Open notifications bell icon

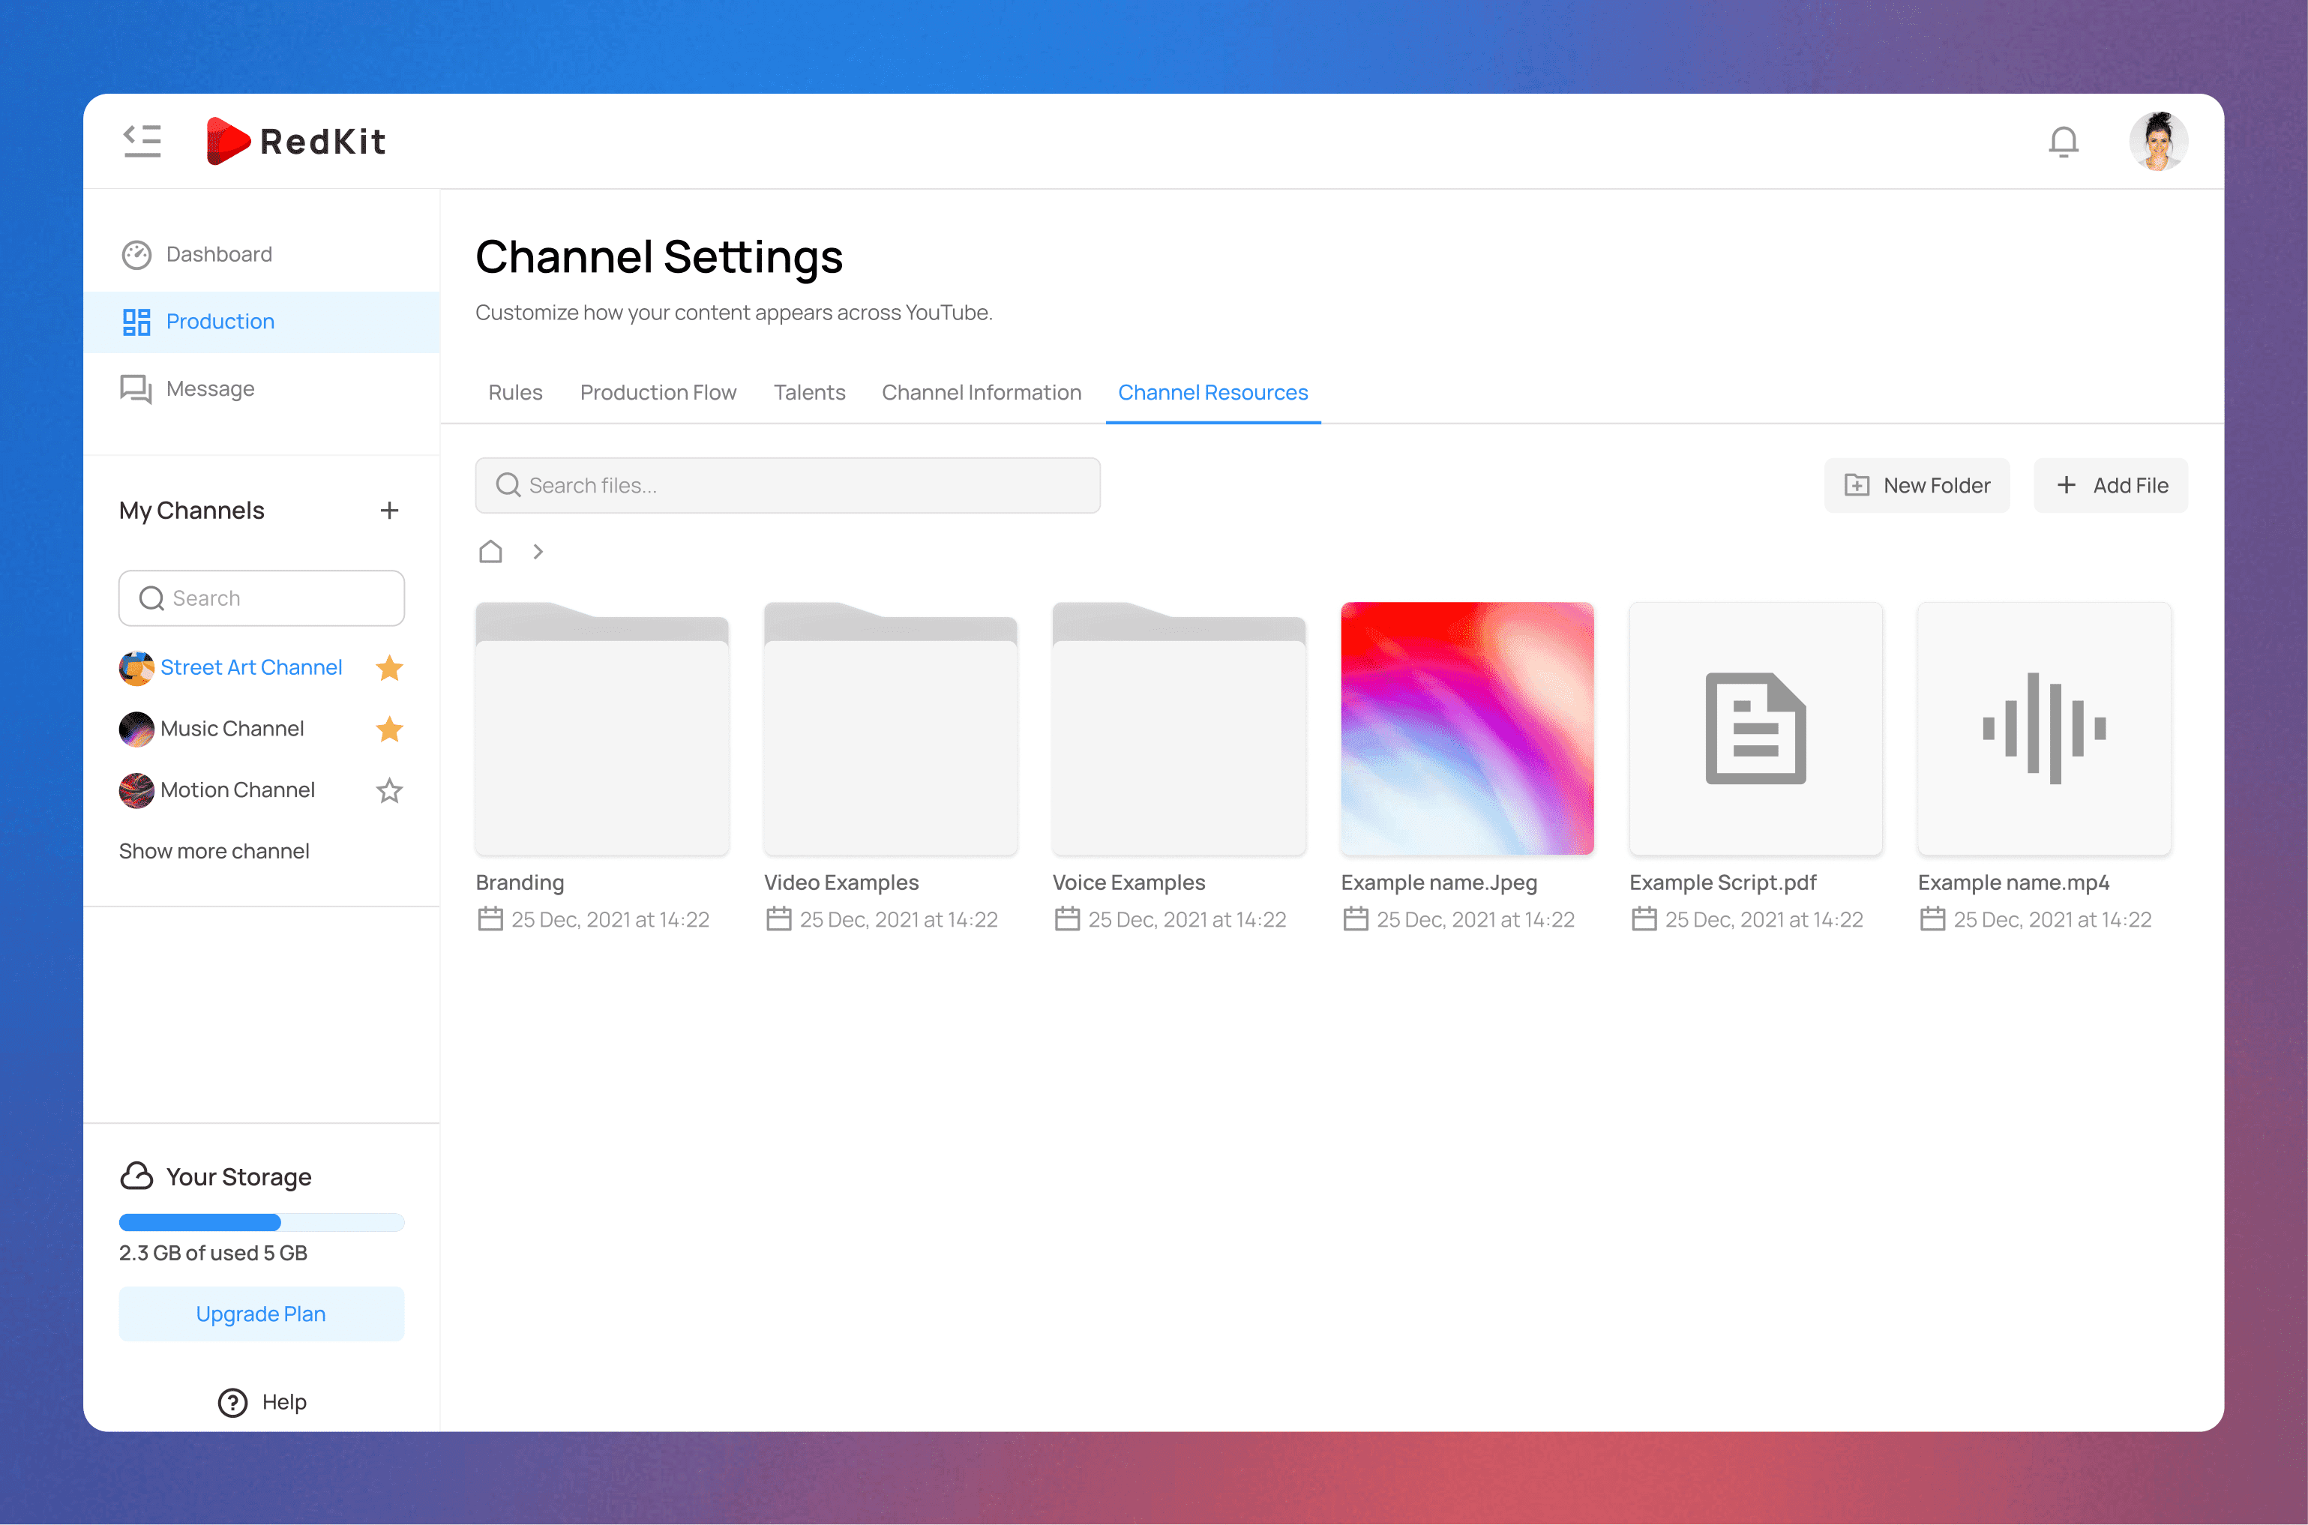(2063, 142)
